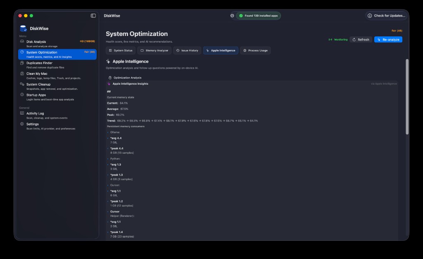The width and height of the screenshot is (423, 259).
Task: Click the System Optimization page heading
Action: click(x=137, y=34)
